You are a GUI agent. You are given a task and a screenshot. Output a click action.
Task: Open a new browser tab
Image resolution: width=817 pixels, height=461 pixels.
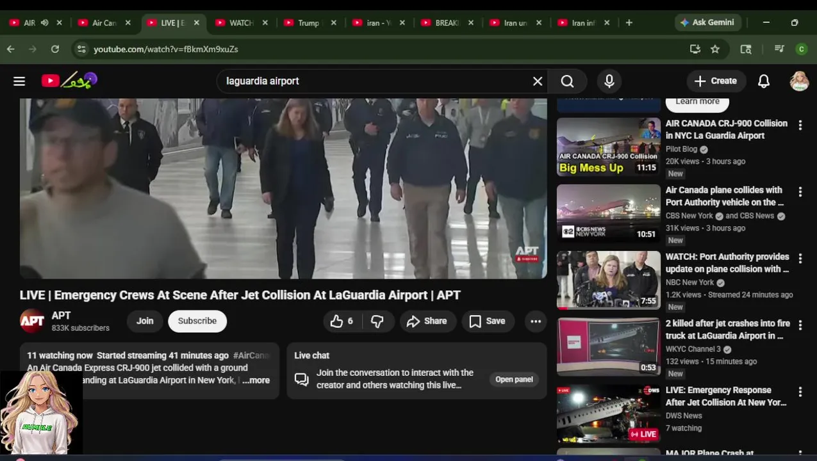[629, 23]
